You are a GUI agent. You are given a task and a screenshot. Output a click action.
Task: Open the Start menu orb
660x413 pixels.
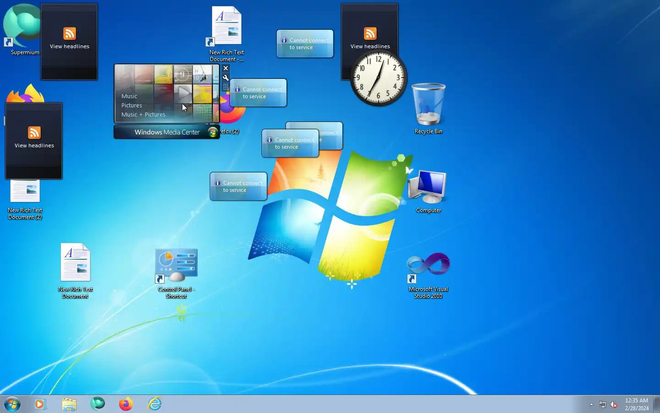[x=12, y=404]
